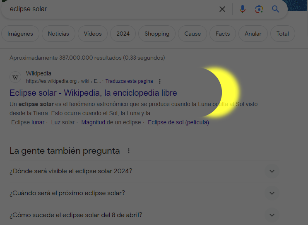Apply the Cause filter chip
Viewport: 308px width, 225px height.
(192, 34)
